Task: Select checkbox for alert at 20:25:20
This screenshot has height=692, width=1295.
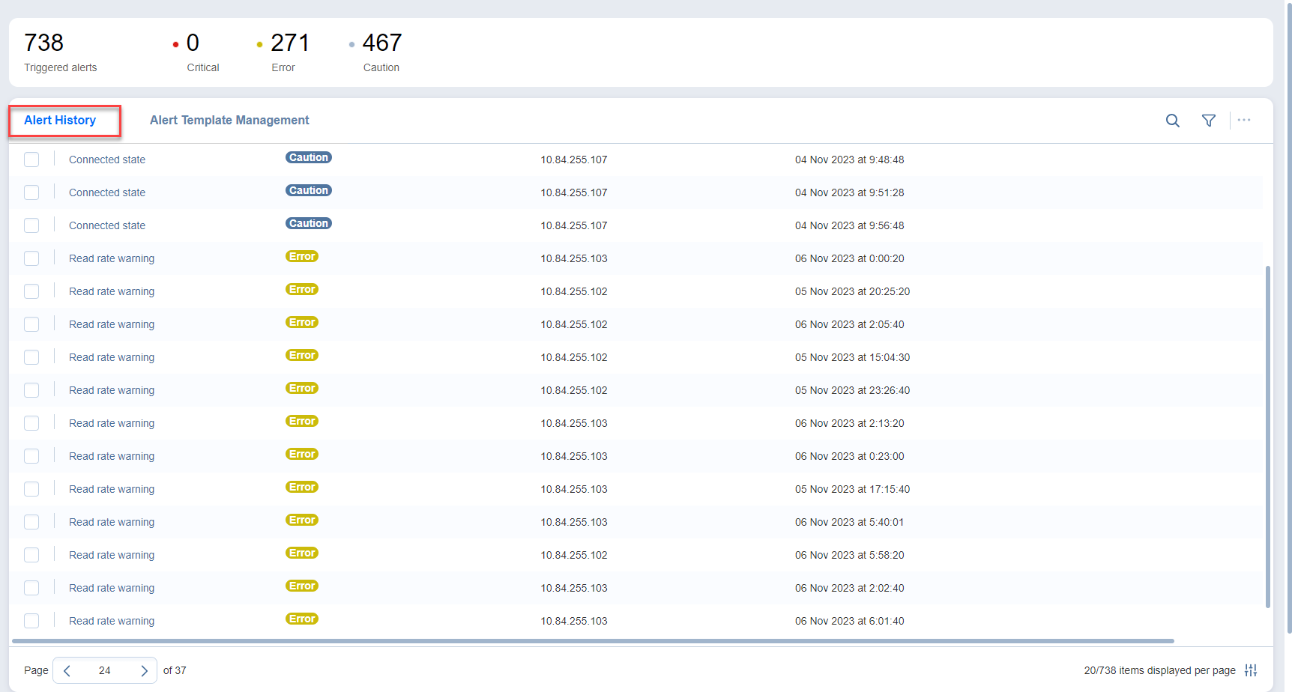Action: (x=31, y=291)
